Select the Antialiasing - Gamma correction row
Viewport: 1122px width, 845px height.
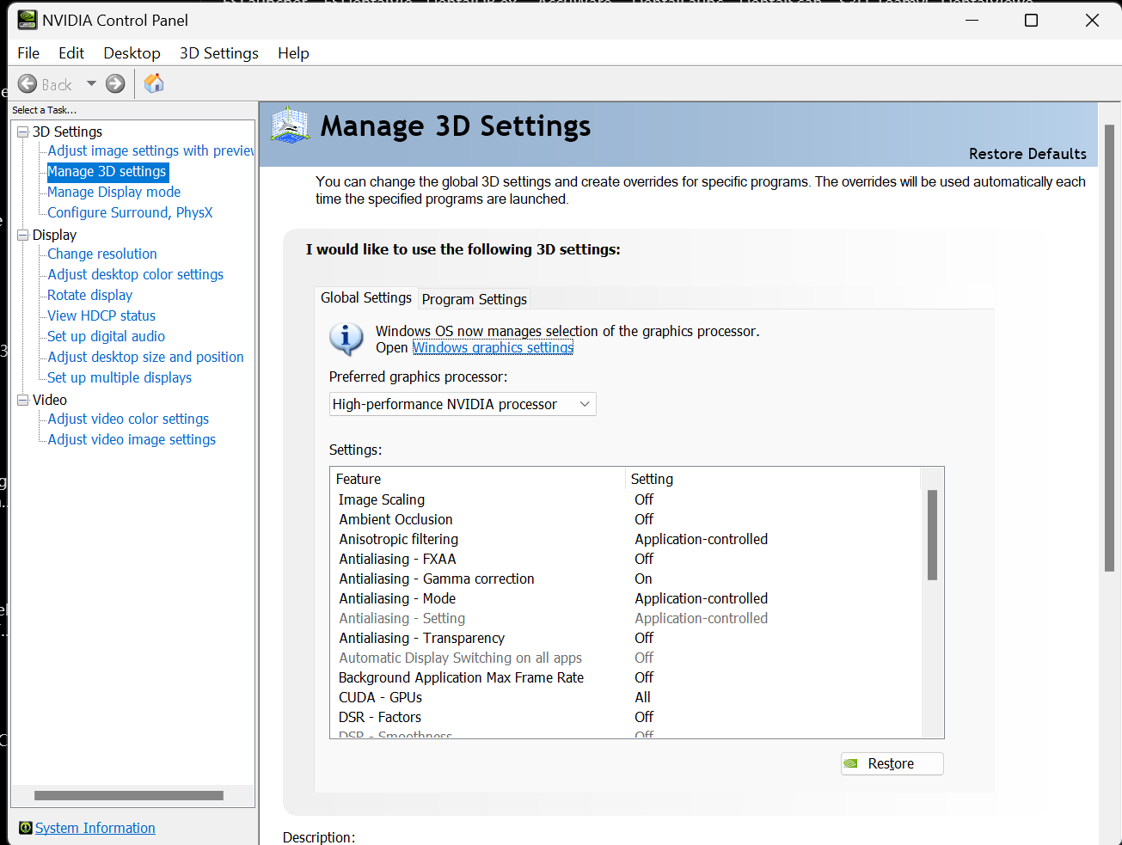click(625, 579)
